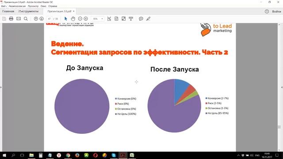The width and height of the screenshot is (283, 159).
Task: Activate the Hand pan tool
Action: pyautogui.click(x=73, y=19)
